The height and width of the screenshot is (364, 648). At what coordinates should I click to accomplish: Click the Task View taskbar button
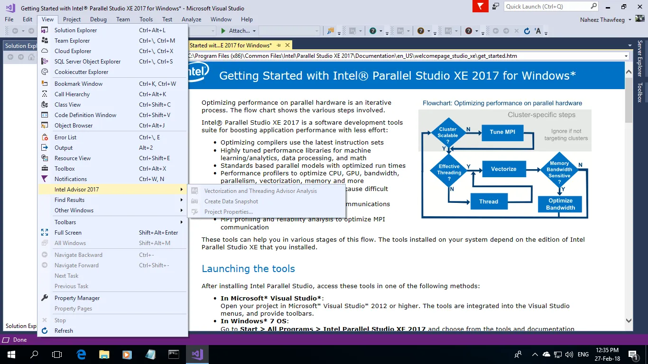click(57, 354)
